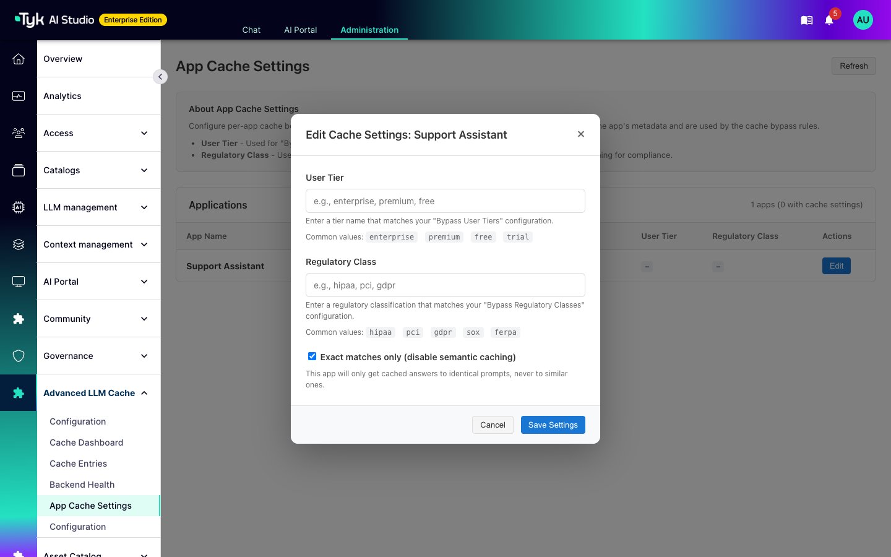Switch to the Chat tab

pos(251,30)
